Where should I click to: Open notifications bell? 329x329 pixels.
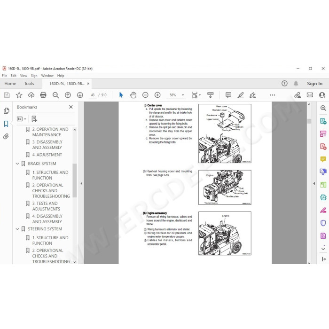pyautogui.click(x=296, y=84)
